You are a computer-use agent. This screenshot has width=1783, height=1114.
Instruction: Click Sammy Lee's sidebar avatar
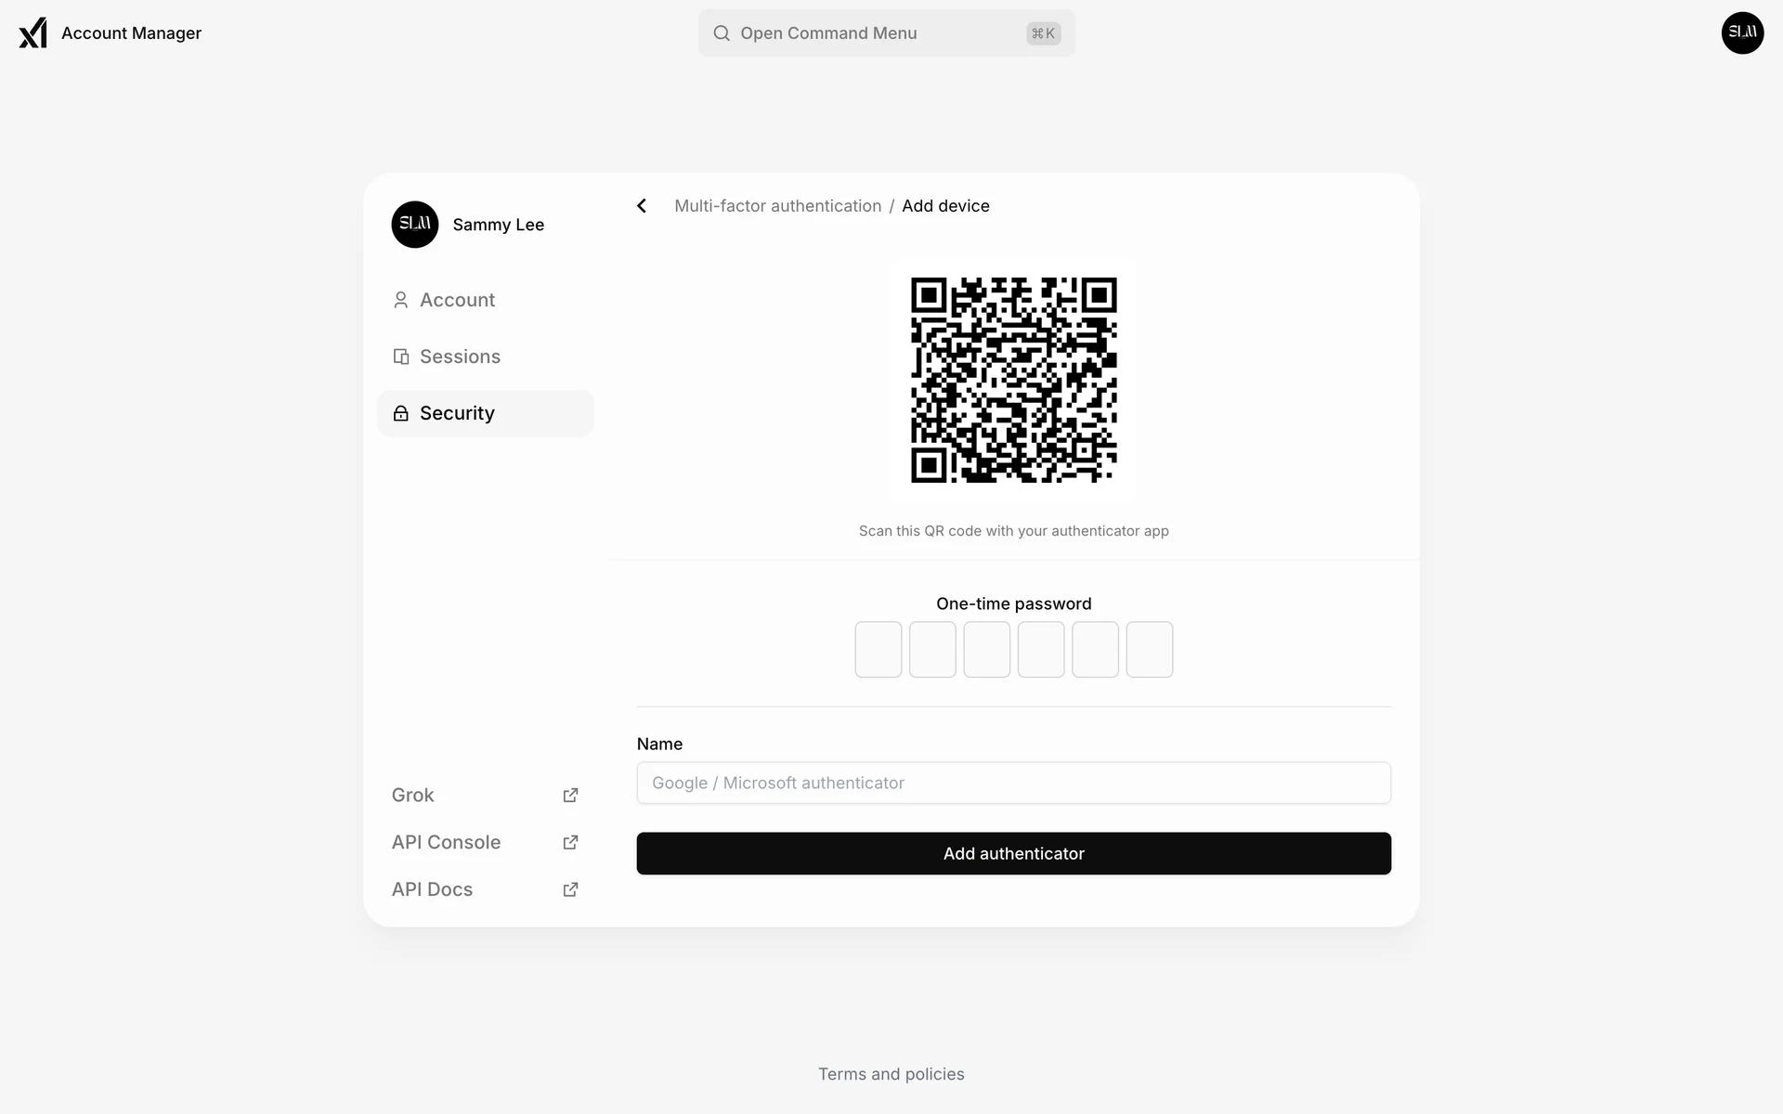[x=415, y=225]
